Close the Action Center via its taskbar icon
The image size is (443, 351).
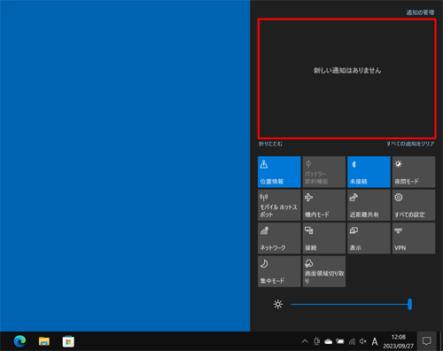(426, 341)
